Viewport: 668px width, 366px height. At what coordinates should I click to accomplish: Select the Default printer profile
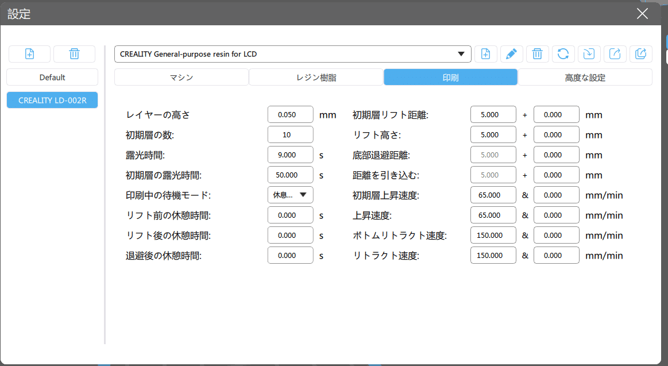(x=52, y=76)
